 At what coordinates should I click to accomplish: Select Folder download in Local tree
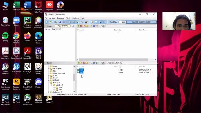[59, 73]
